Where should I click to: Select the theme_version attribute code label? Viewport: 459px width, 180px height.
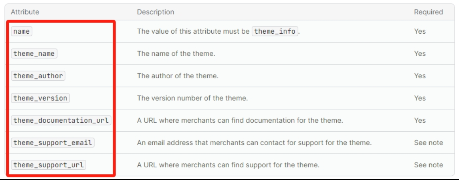pyautogui.click(x=40, y=98)
